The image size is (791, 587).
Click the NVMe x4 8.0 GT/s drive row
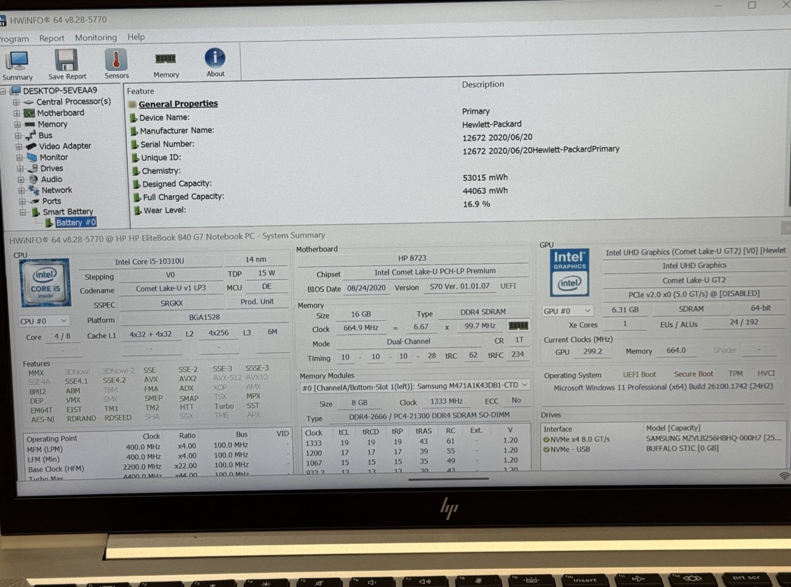(663, 439)
